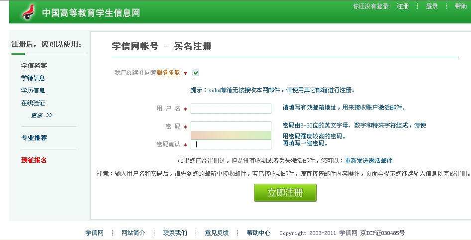Open 登录 link in top header
This screenshot has width=471, height=240.
pos(432,6)
